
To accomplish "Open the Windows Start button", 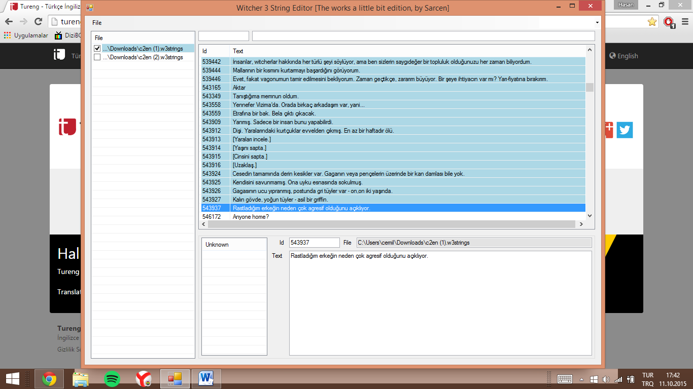I will click(12, 378).
